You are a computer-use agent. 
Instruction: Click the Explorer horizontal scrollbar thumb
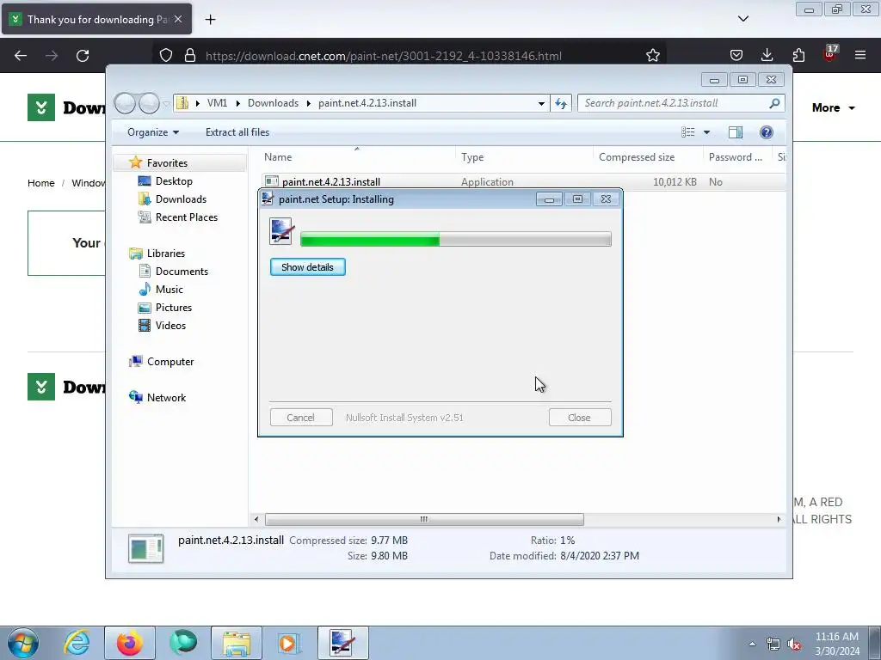(x=424, y=520)
